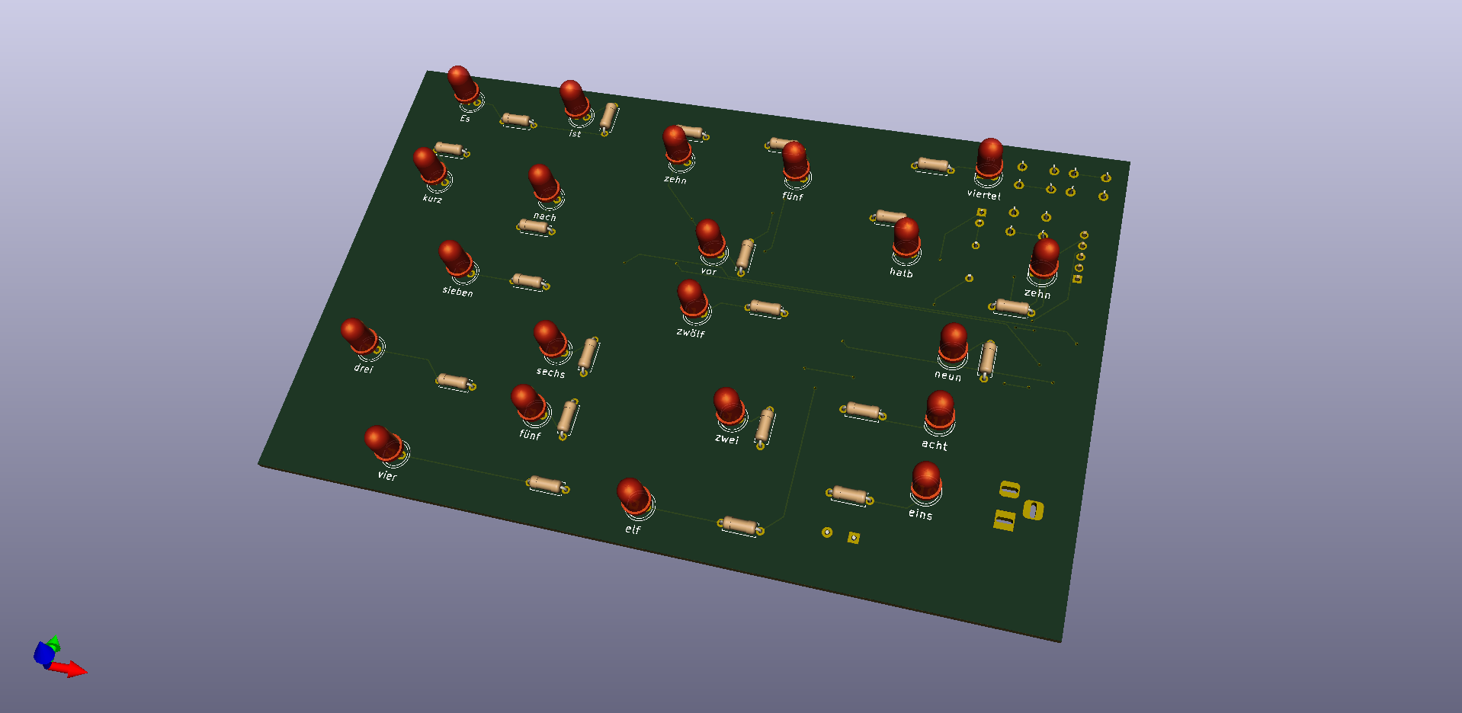Click the square gold pad below the 'eins' resistor
The width and height of the screenshot is (1462, 713).
pos(854,538)
